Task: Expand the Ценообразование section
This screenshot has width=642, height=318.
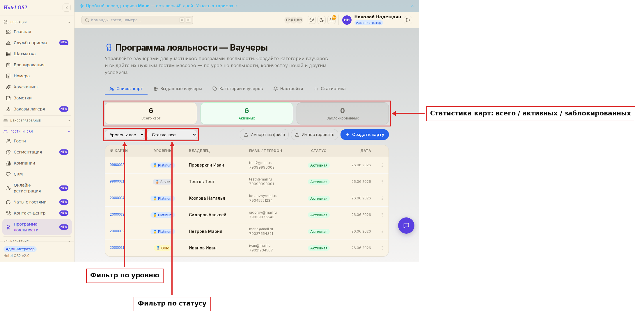Action: point(37,121)
